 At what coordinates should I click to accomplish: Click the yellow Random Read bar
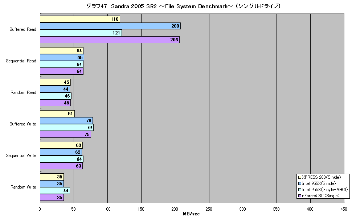pyautogui.click(x=55, y=82)
